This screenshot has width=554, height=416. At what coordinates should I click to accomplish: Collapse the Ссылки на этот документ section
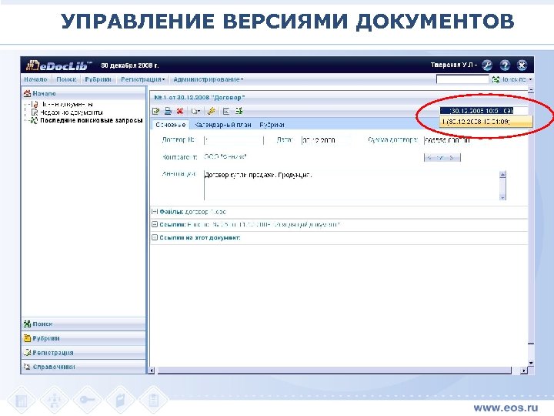[x=155, y=237]
